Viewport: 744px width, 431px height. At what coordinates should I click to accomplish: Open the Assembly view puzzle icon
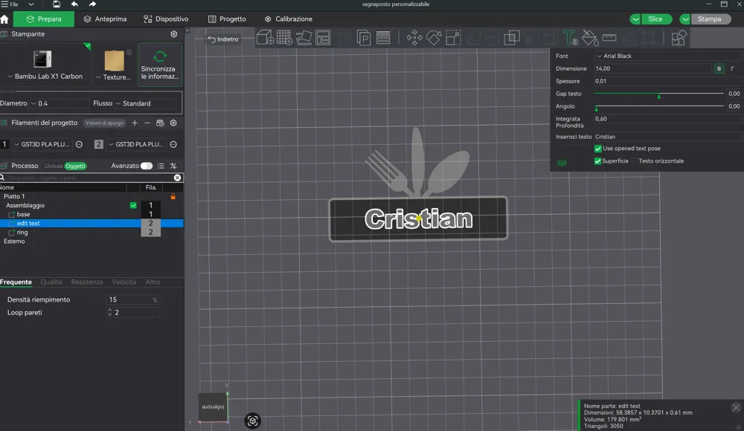(x=679, y=37)
